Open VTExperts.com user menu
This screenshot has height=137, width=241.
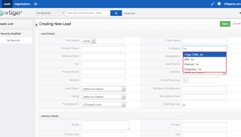[232, 4]
